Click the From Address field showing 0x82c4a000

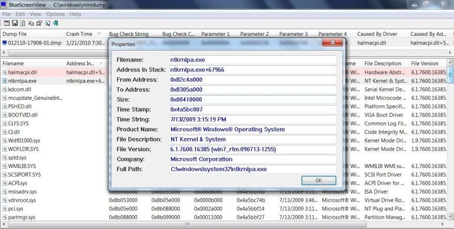point(253,80)
